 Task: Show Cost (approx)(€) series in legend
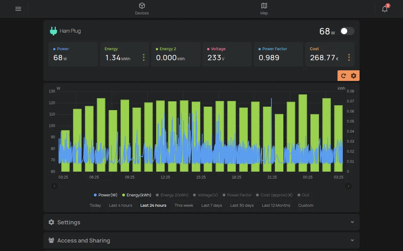click(274, 195)
